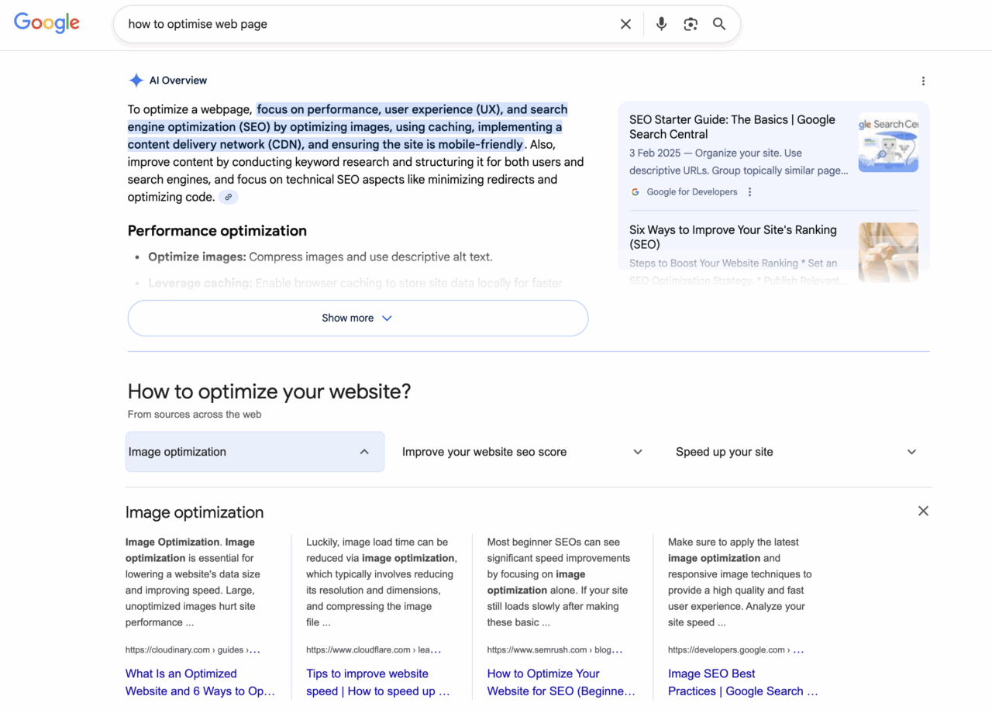Click the From sources across the web text
Viewport: 992px width, 713px height.
pyautogui.click(x=195, y=415)
